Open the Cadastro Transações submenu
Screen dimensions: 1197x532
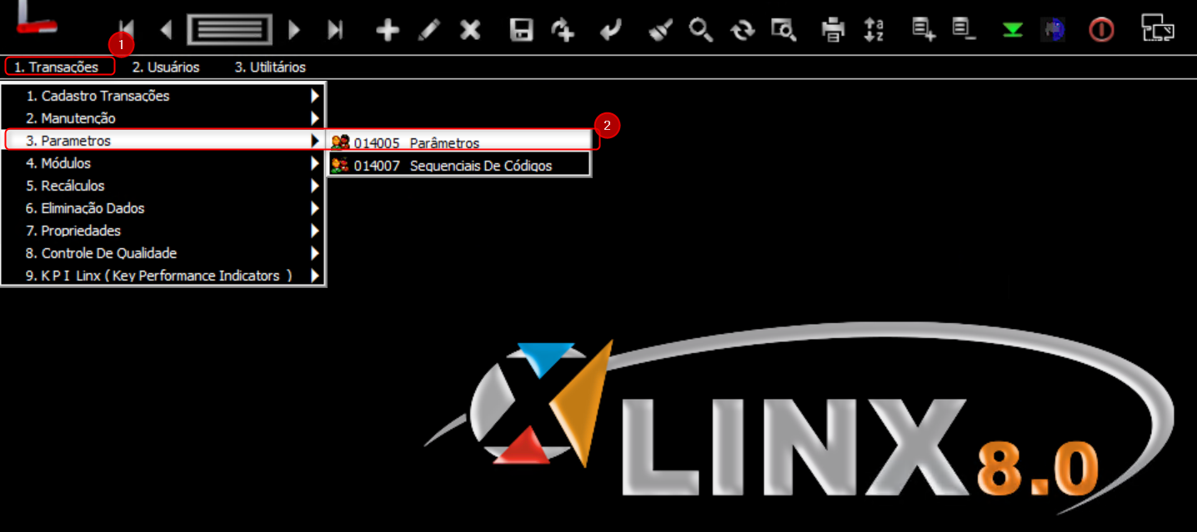coord(163,96)
